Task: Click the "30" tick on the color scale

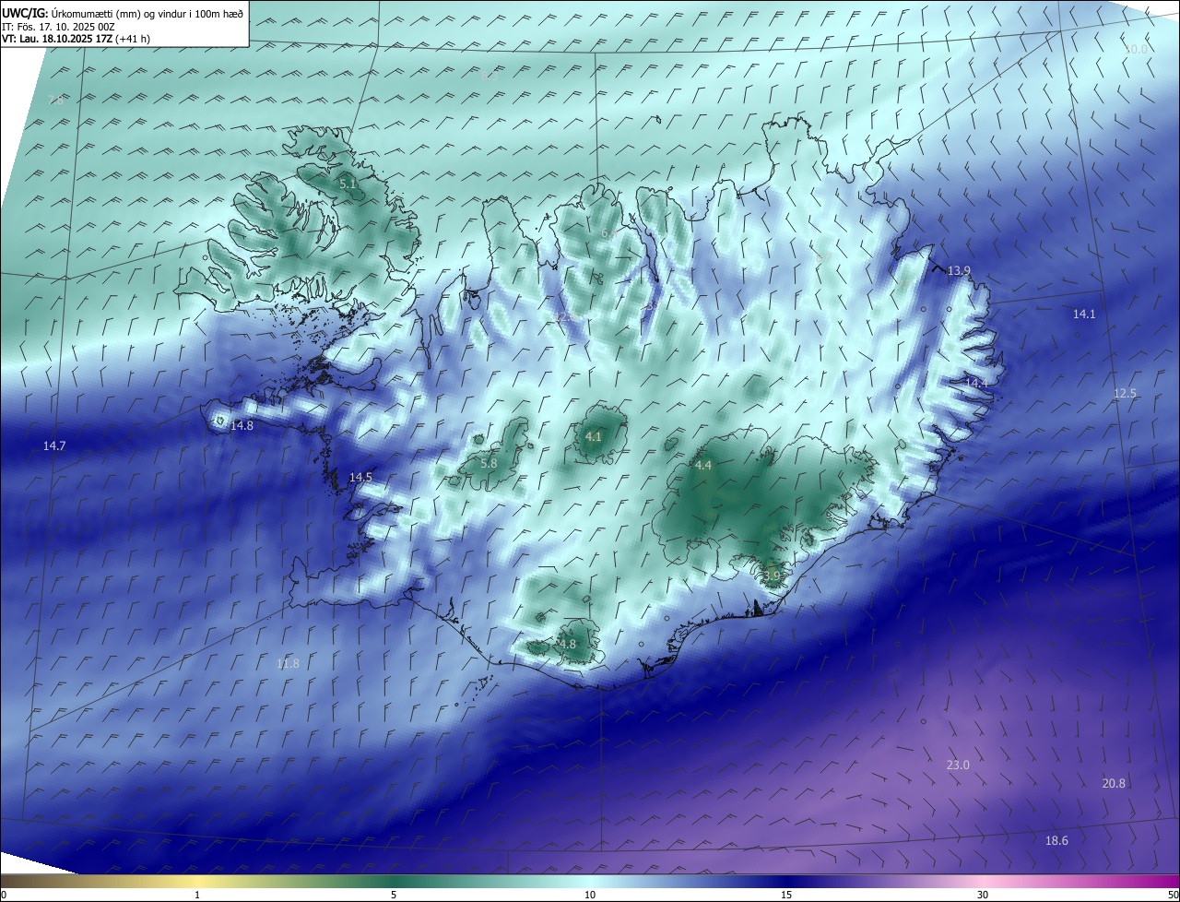Action: tap(983, 896)
